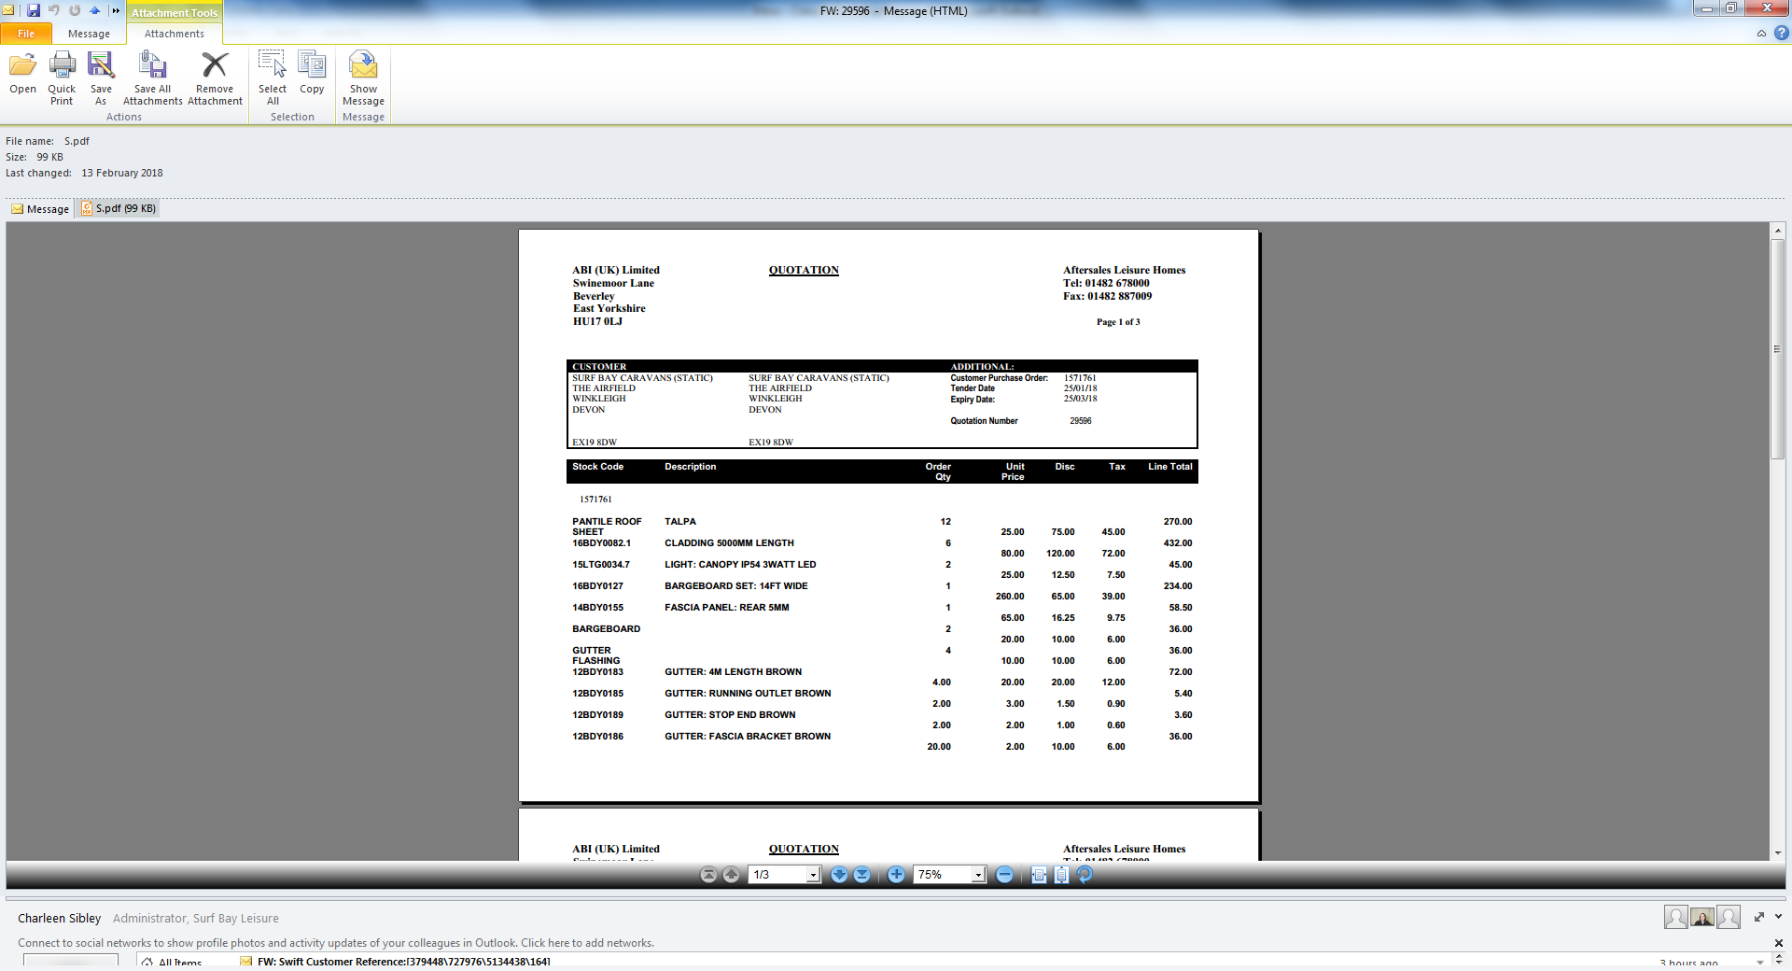Show Message to return to the email body

click(363, 77)
